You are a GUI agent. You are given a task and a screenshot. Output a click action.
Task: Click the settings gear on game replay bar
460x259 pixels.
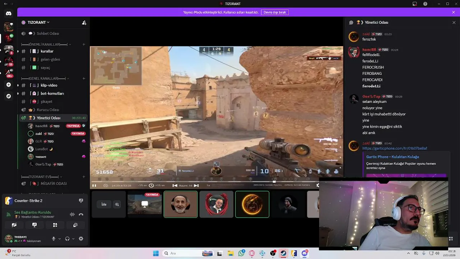point(317,185)
